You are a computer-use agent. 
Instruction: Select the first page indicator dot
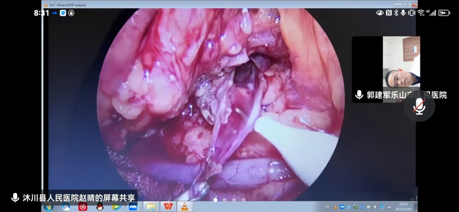coord(215,200)
